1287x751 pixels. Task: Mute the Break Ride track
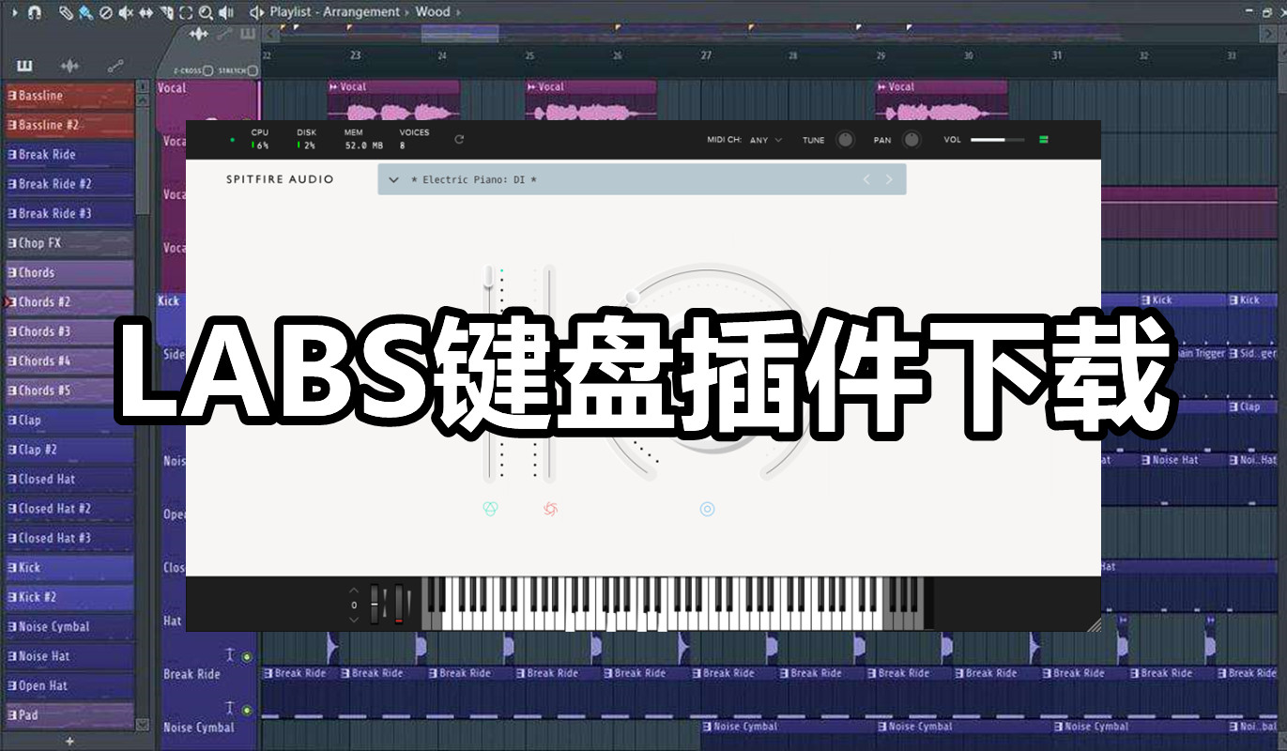pos(248,657)
